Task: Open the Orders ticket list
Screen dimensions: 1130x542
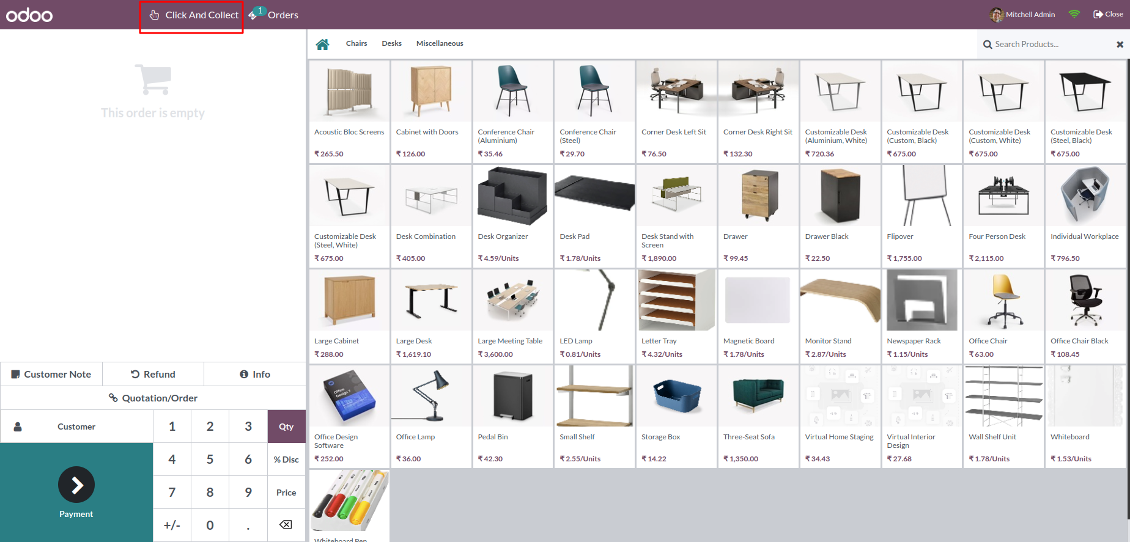Action: pos(273,15)
